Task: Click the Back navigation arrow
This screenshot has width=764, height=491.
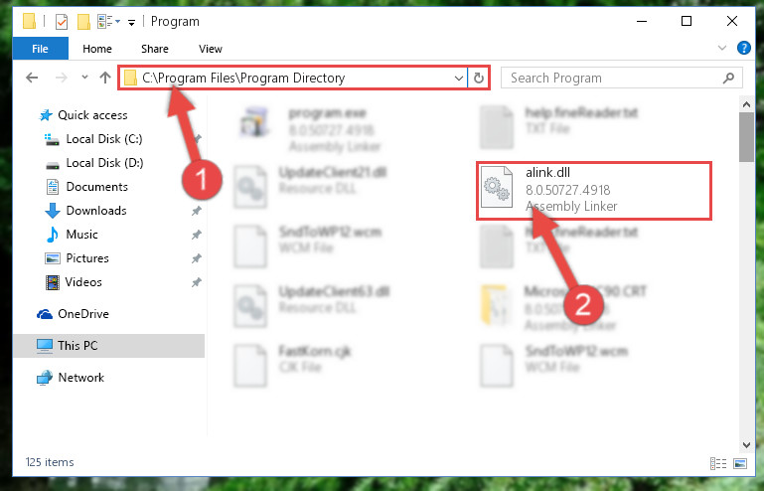Action: point(32,78)
